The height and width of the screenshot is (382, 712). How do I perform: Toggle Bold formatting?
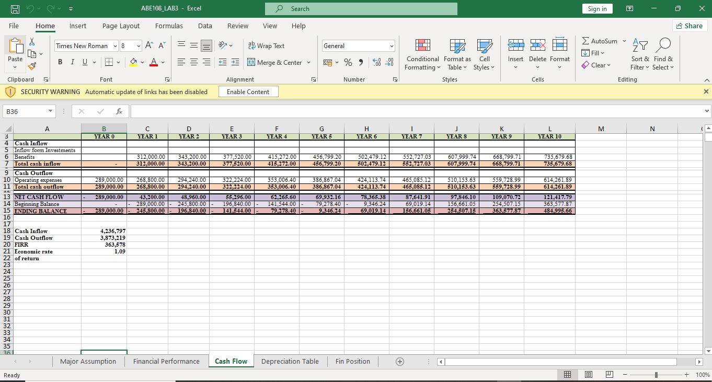[x=60, y=63]
